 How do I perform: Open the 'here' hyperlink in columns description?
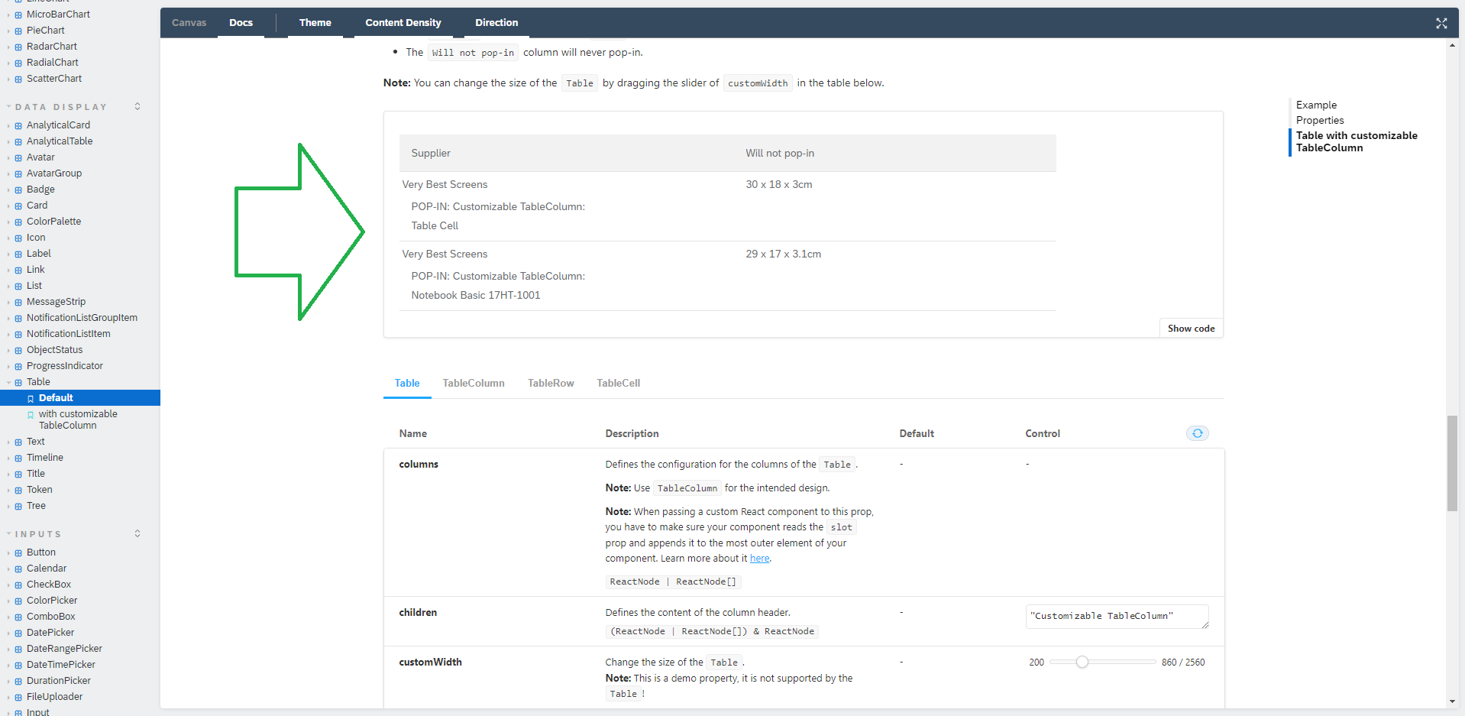click(x=758, y=558)
